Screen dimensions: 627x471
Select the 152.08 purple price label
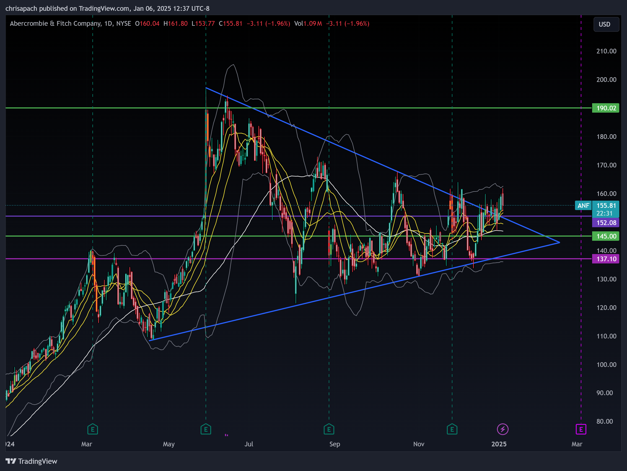coord(605,222)
